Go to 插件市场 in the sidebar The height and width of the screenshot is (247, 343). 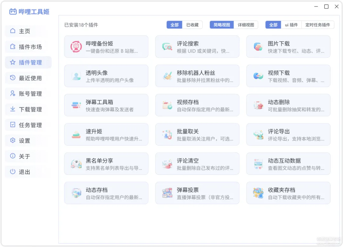click(x=28, y=47)
